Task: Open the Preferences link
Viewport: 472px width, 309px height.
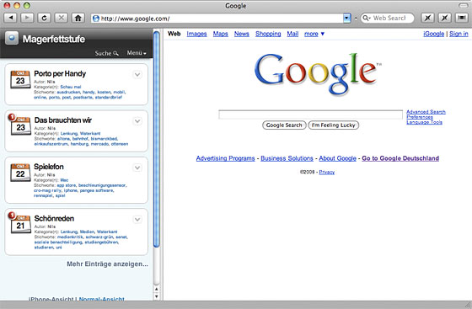Action: coord(420,117)
